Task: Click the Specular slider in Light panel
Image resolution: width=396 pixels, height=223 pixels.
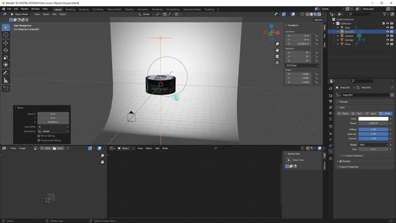Action: point(373,134)
